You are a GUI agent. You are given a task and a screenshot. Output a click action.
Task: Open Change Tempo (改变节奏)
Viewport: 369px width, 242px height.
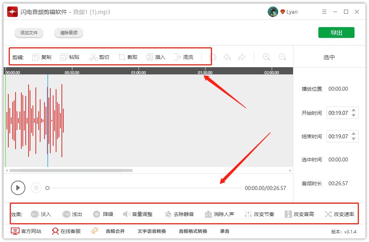point(259,214)
